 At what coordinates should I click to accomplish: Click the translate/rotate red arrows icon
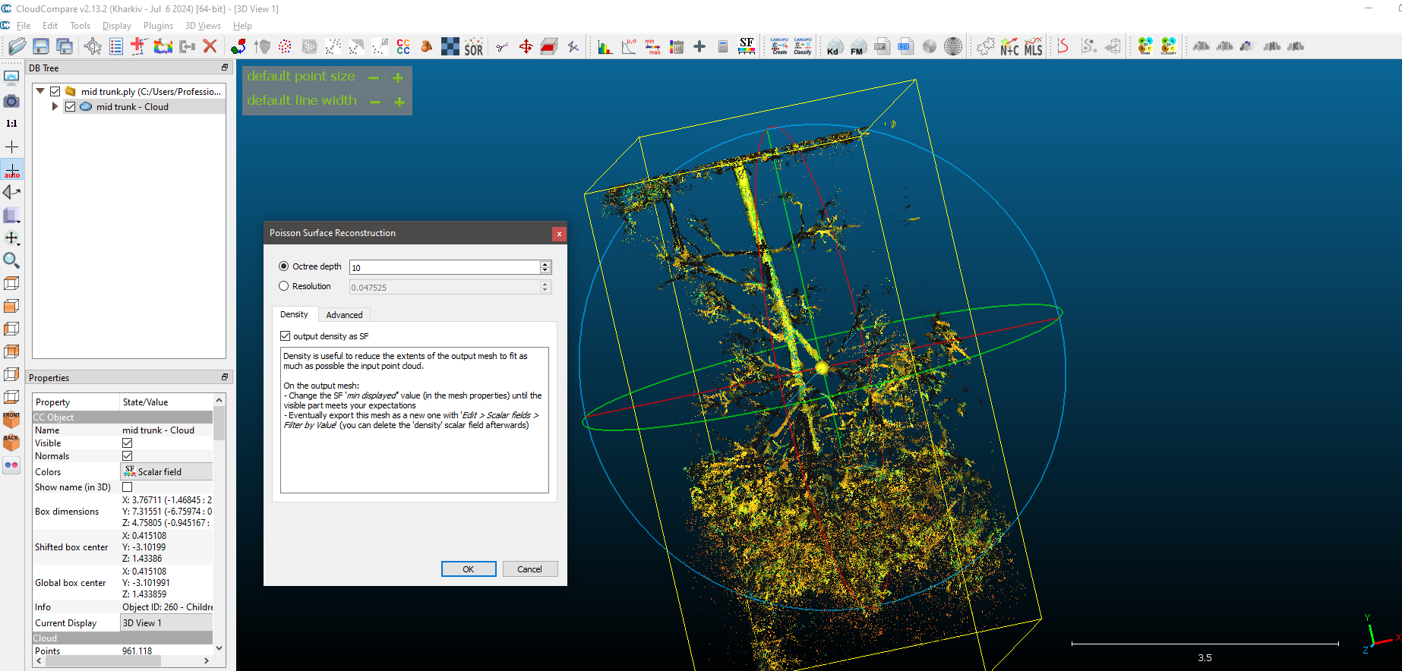tap(526, 47)
